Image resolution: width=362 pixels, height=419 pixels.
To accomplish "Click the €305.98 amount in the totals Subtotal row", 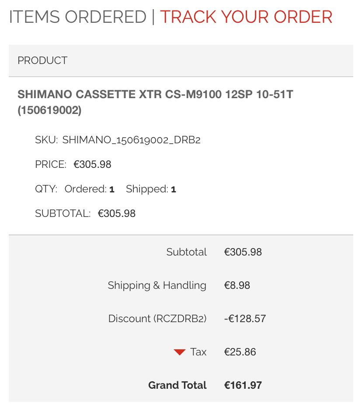I will click(x=243, y=252).
